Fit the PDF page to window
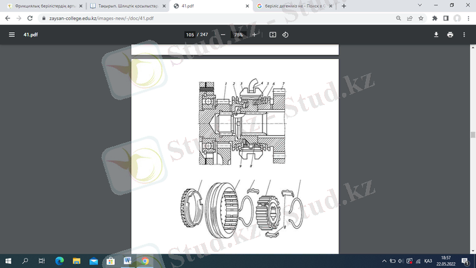The height and width of the screenshot is (268, 476). [x=273, y=35]
